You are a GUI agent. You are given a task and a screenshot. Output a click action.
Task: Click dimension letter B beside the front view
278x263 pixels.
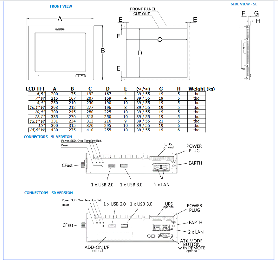pos(103,51)
